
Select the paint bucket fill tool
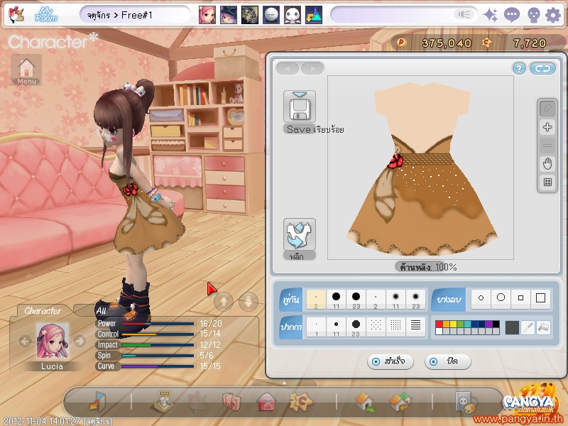coord(544,327)
